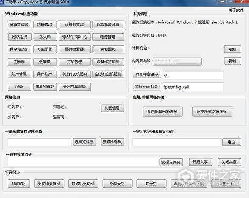Open IE浏览器设置 button

[108, 25]
